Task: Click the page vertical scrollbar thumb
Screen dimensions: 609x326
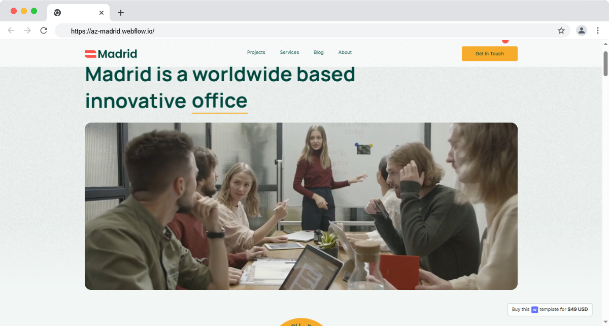Action: click(605, 63)
